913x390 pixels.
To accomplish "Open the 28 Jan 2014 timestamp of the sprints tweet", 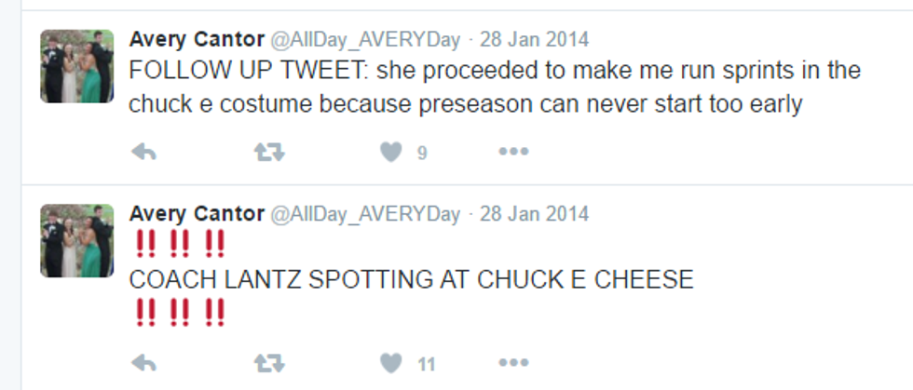I will tap(535, 40).
